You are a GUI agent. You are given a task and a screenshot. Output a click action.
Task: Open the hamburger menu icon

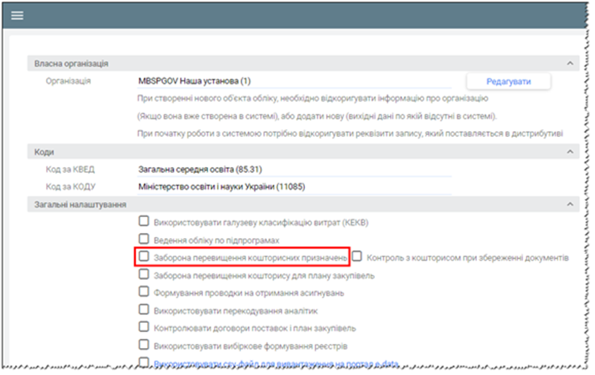point(17,15)
